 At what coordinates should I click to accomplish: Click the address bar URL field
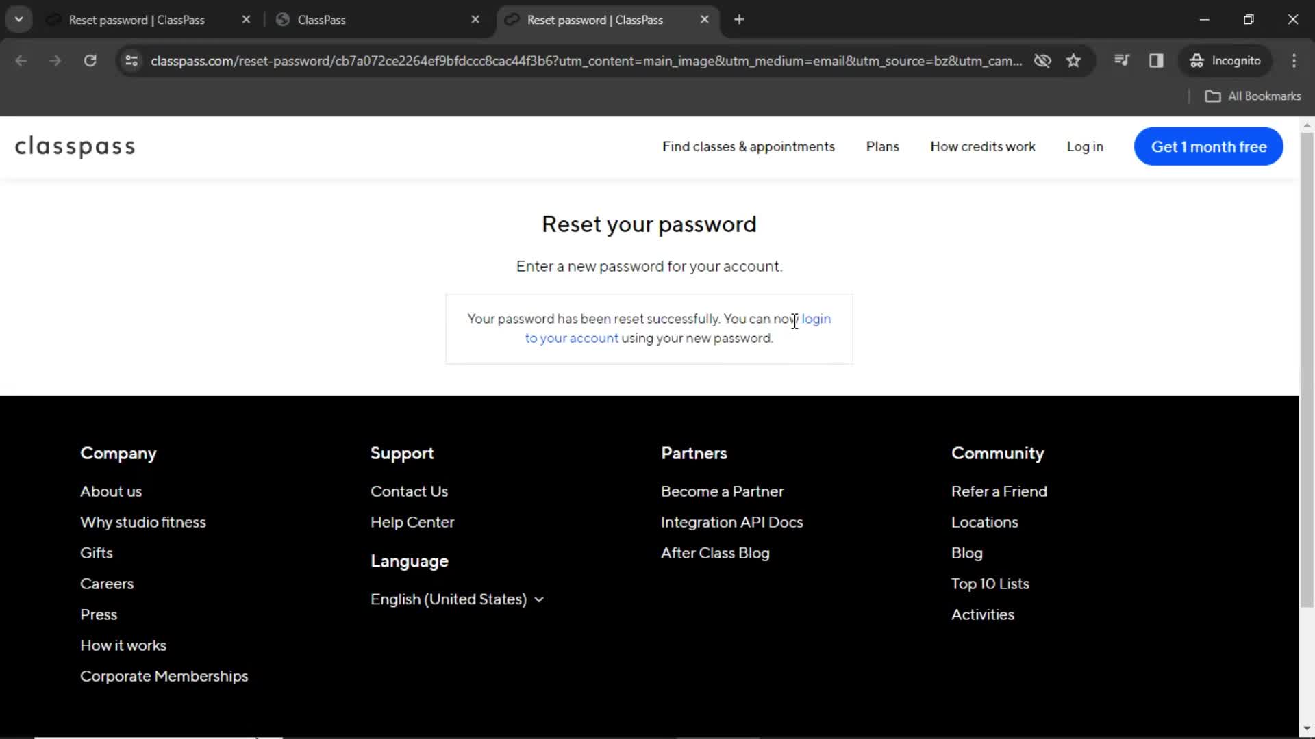coord(588,60)
